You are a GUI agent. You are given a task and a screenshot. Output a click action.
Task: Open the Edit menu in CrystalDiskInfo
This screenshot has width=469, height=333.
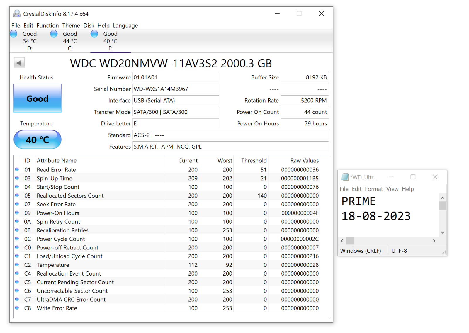(28, 26)
